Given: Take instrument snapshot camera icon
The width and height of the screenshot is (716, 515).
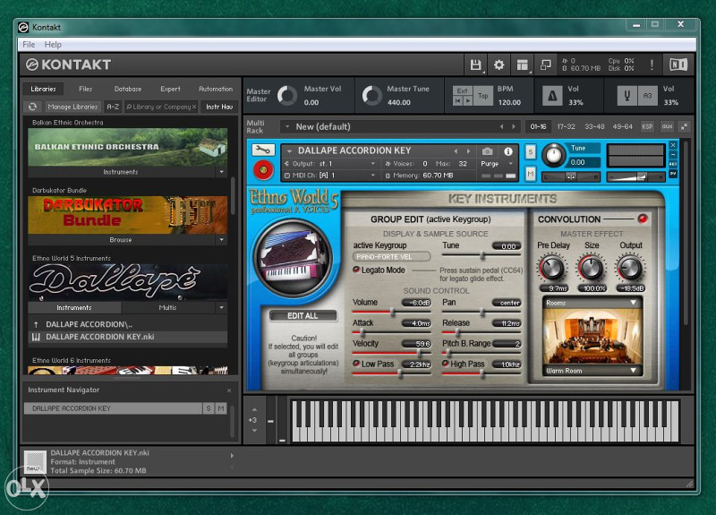Looking at the screenshot, I should click(x=487, y=151).
